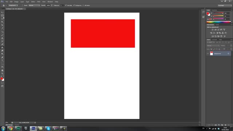Toggle the Contiguous checkbox
Image resolution: width=233 pixels, height=131 pixels.
[x=74, y=5]
